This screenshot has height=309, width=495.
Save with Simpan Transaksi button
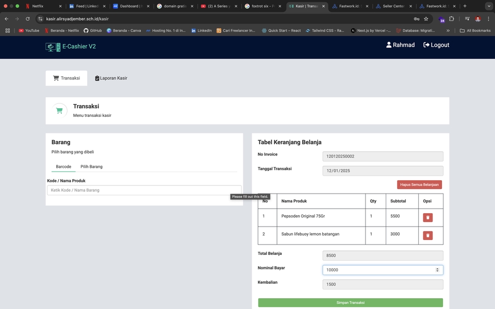click(351, 303)
